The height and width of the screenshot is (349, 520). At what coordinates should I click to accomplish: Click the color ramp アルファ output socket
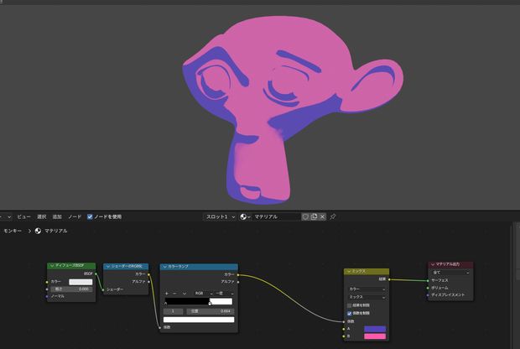click(238, 282)
